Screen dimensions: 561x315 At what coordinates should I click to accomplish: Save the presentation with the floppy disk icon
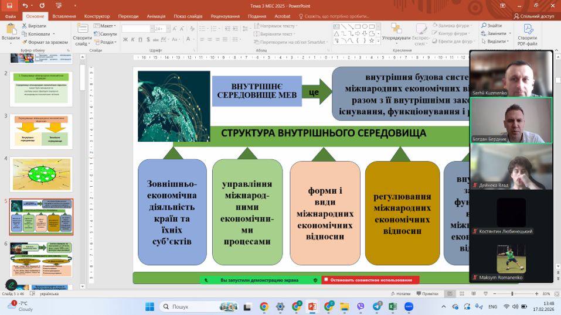[x=9, y=5]
